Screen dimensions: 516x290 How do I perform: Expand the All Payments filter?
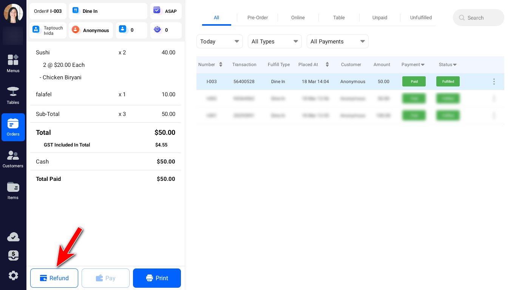(x=337, y=42)
